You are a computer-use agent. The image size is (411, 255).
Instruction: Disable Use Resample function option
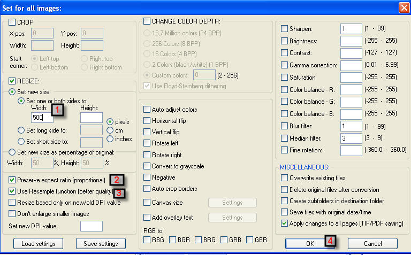tap(12, 191)
